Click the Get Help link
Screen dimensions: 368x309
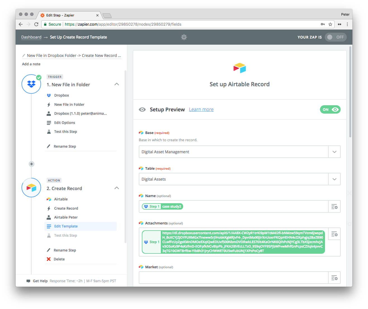coord(40,281)
